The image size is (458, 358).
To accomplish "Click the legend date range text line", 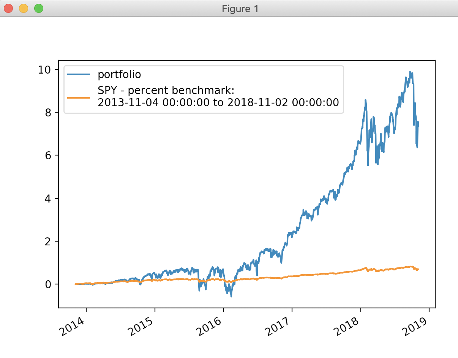I will click(x=218, y=102).
